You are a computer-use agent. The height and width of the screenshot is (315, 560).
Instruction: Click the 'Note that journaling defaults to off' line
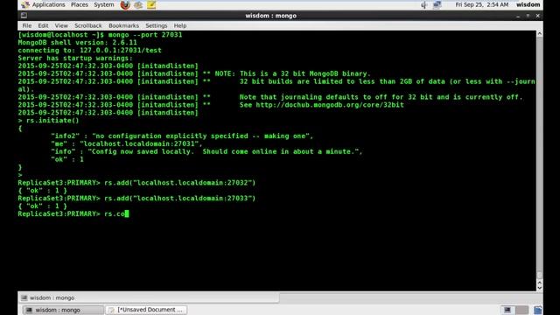pyautogui.click(x=381, y=97)
